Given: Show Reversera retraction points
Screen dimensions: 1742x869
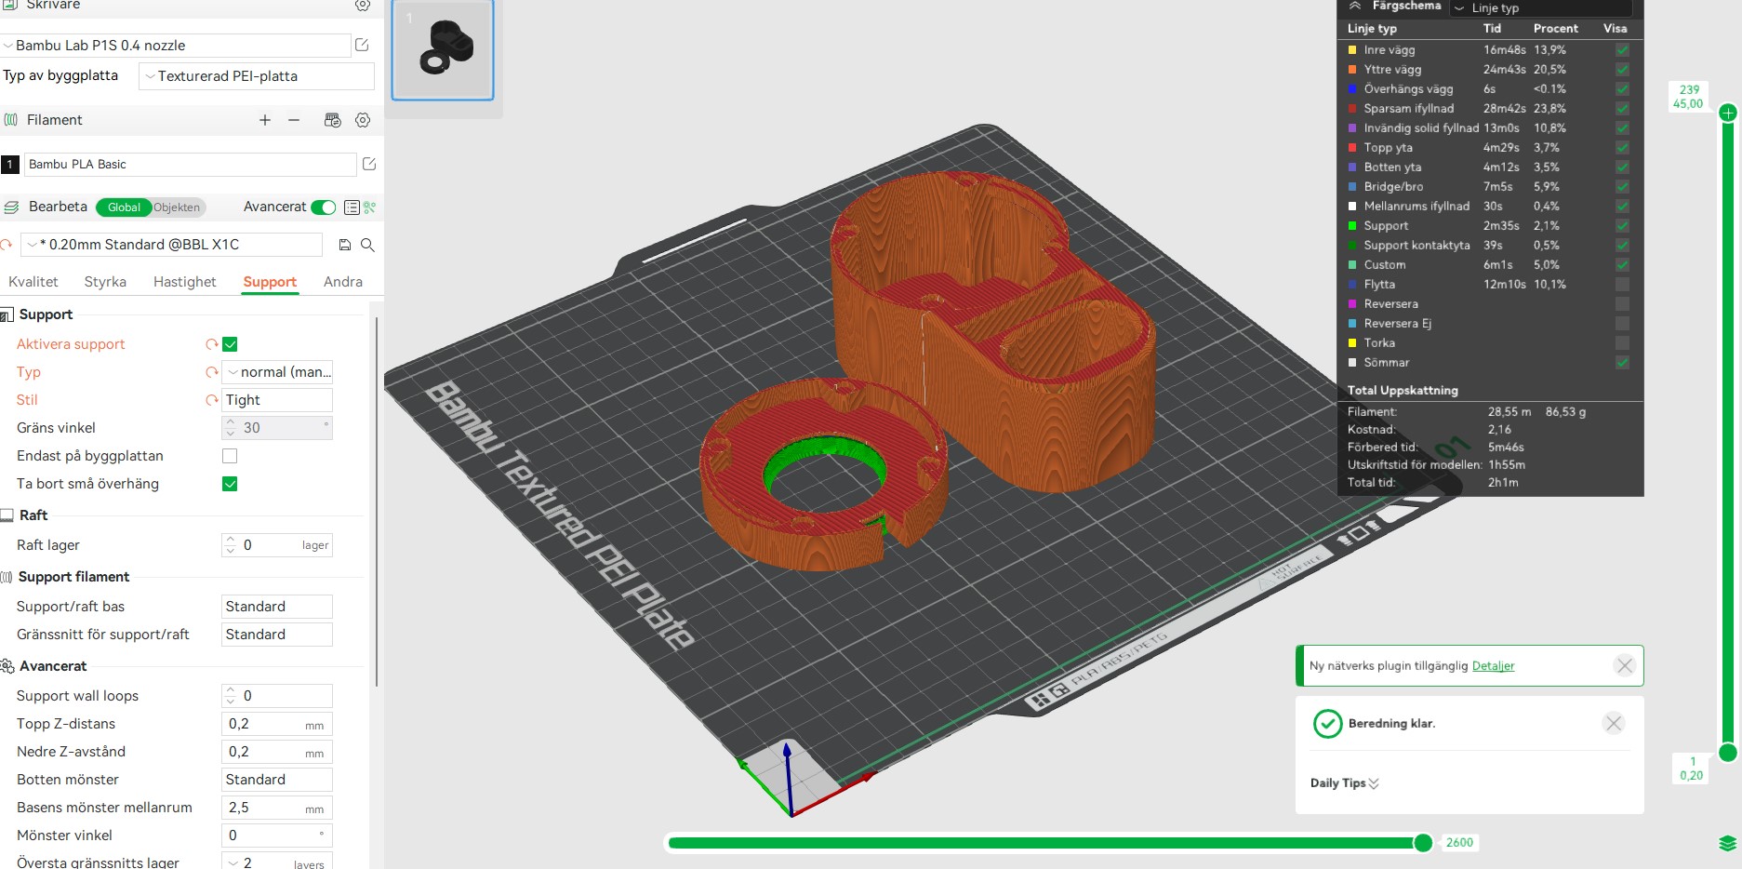Looking at the screenshot, I should pos(1622,304).
